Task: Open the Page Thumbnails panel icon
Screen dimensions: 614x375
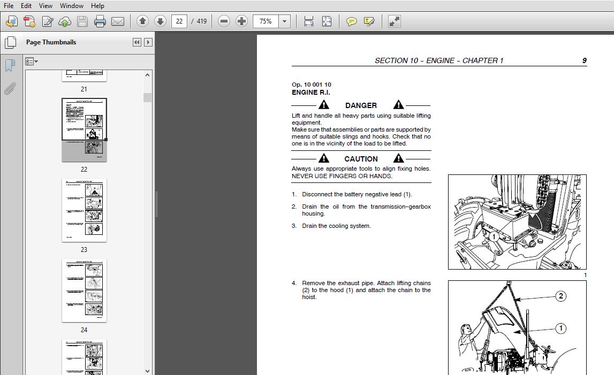Action: click(x=10, y=42)
